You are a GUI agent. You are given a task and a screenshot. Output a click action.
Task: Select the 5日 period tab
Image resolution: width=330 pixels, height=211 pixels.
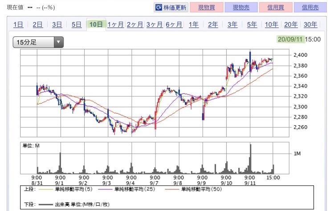click(x=77, y=24)
